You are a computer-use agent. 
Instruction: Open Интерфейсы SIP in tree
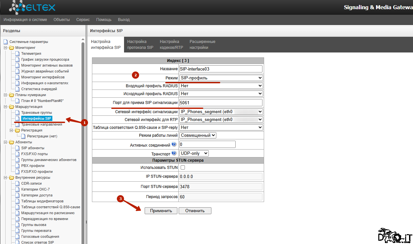37,118
